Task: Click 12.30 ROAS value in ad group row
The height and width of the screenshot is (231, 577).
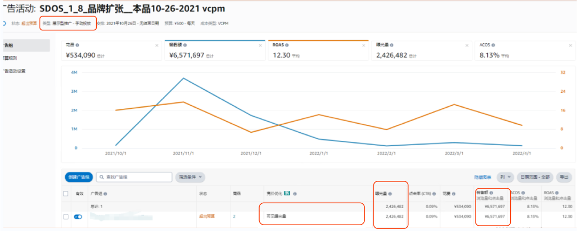Action: tap(567, 217)
